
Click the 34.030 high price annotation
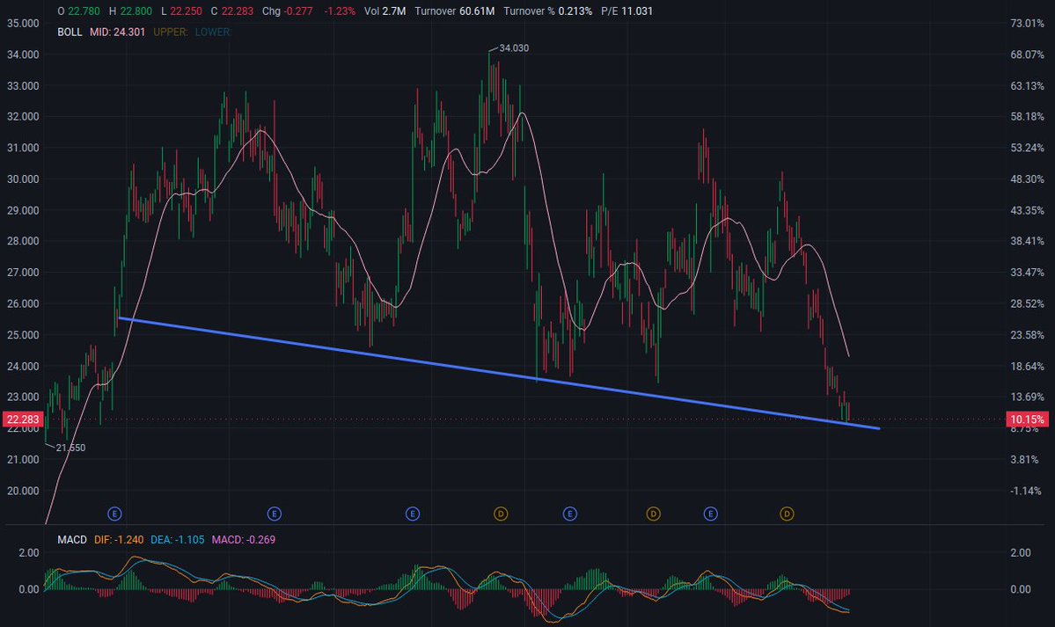514,47
